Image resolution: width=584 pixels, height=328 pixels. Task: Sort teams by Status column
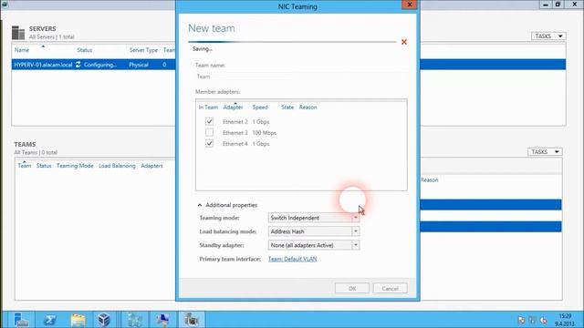coord(44,166)
